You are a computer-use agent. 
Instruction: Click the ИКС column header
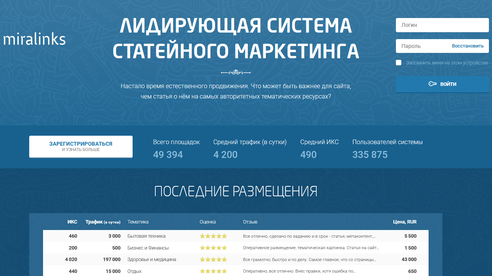72,222
